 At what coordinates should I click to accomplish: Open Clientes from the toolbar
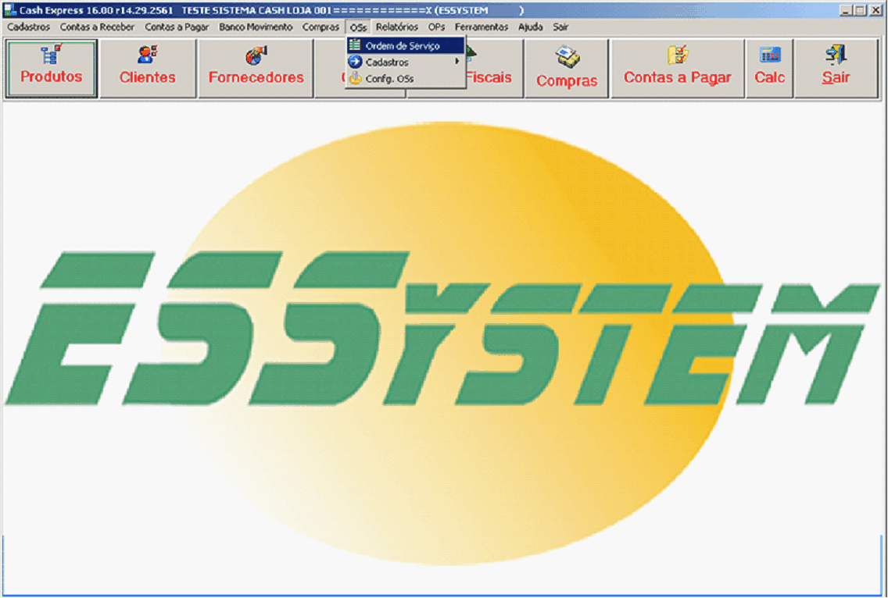(x=148, y=69)
